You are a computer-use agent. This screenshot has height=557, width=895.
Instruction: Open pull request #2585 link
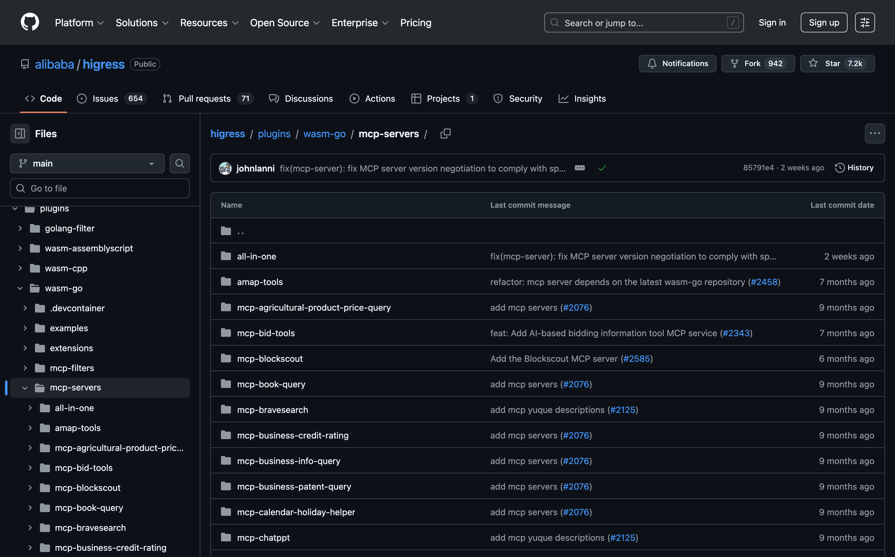point(636,358)
